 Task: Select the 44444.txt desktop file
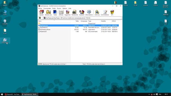point(166,13)
